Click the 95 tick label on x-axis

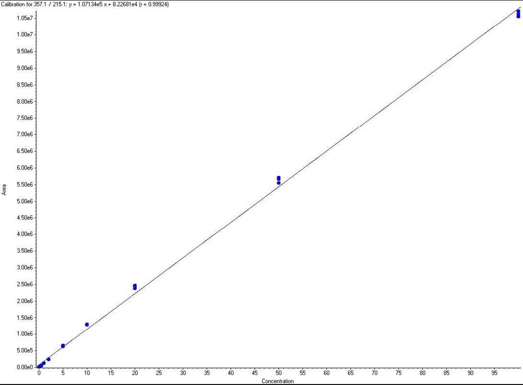494,374
